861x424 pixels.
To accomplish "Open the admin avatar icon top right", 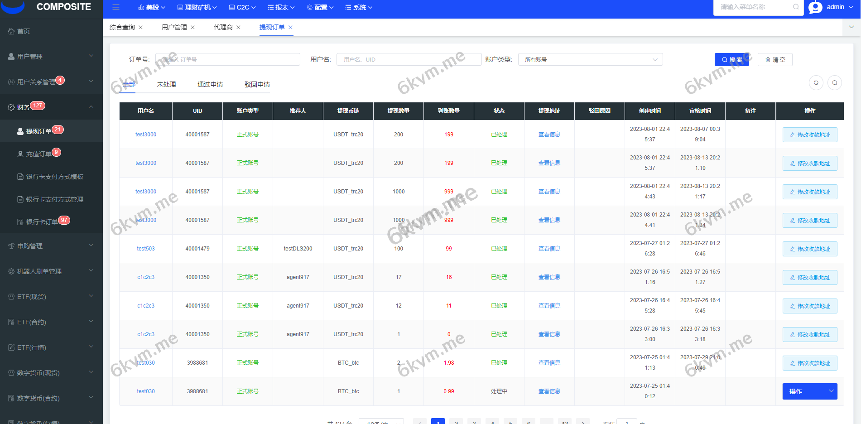I will click(815, 7).
